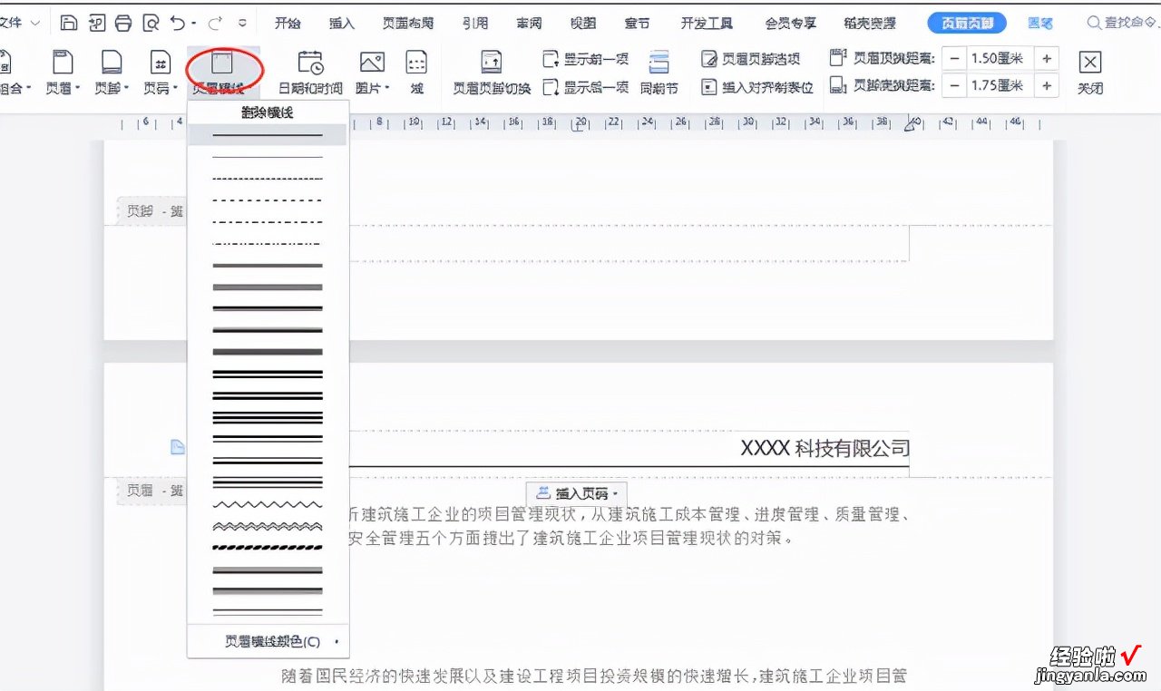The width and height of the screenshot is (1161, 691).
Task: Click header text XXXX 科技有限公司
Action: point(824,448)
